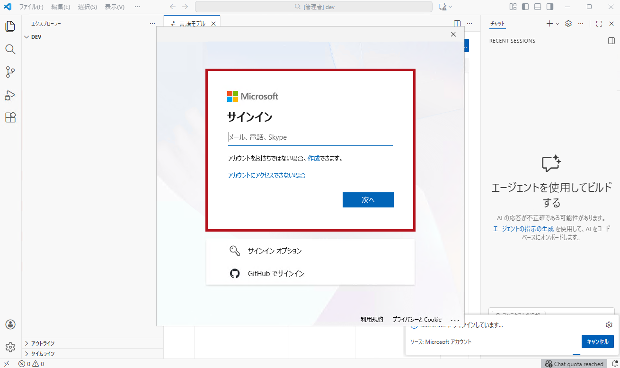
Task: Open the Manage gear in the activity bar
Action: pyautogui.click(x=10, y=346)
